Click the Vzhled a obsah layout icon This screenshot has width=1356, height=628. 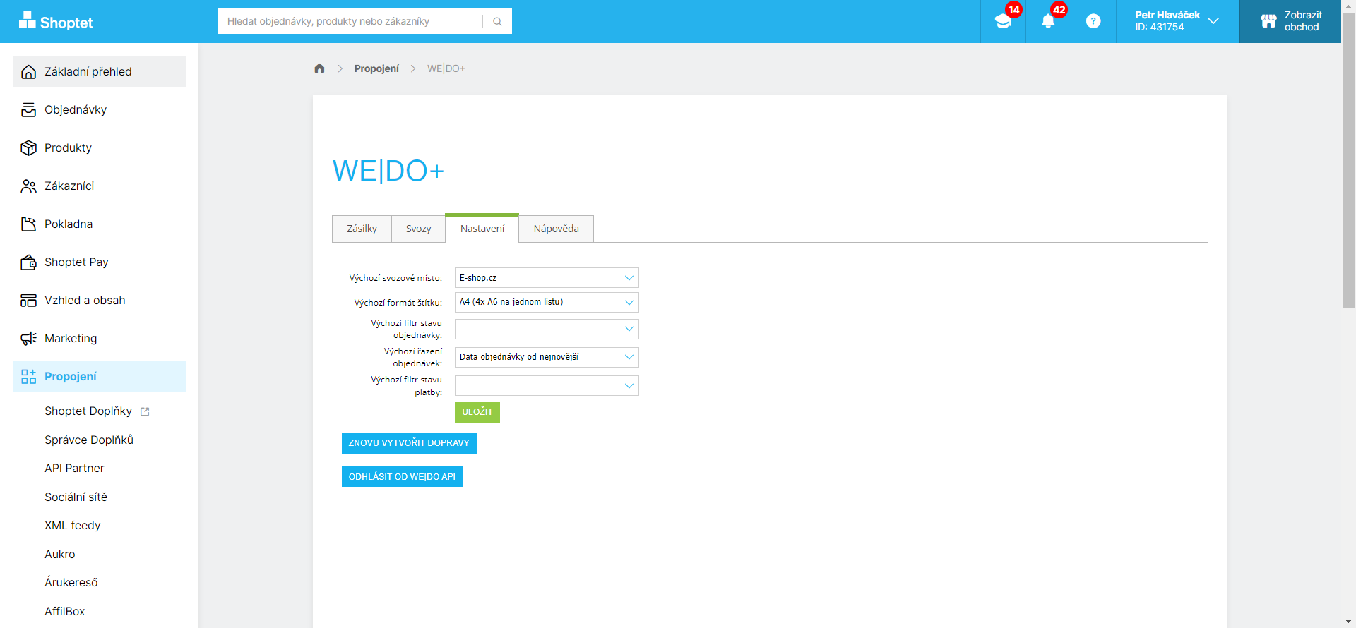(x=28, y=301)
